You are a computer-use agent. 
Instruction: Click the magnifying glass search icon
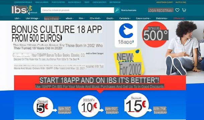coord(117,10)
